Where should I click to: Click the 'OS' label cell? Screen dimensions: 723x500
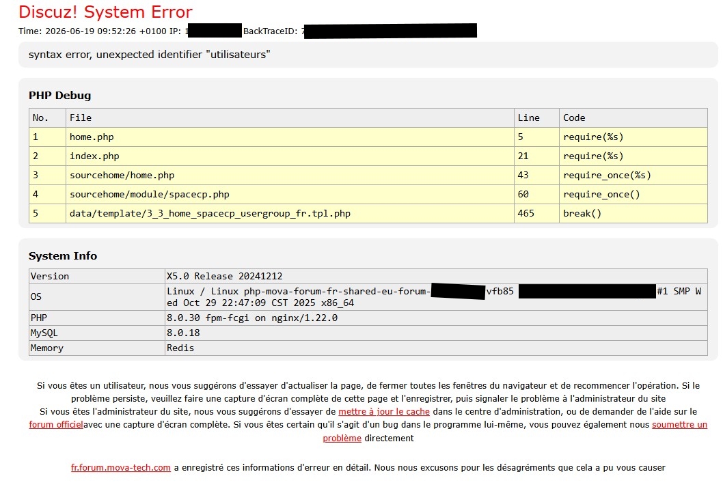coord(97,296)
